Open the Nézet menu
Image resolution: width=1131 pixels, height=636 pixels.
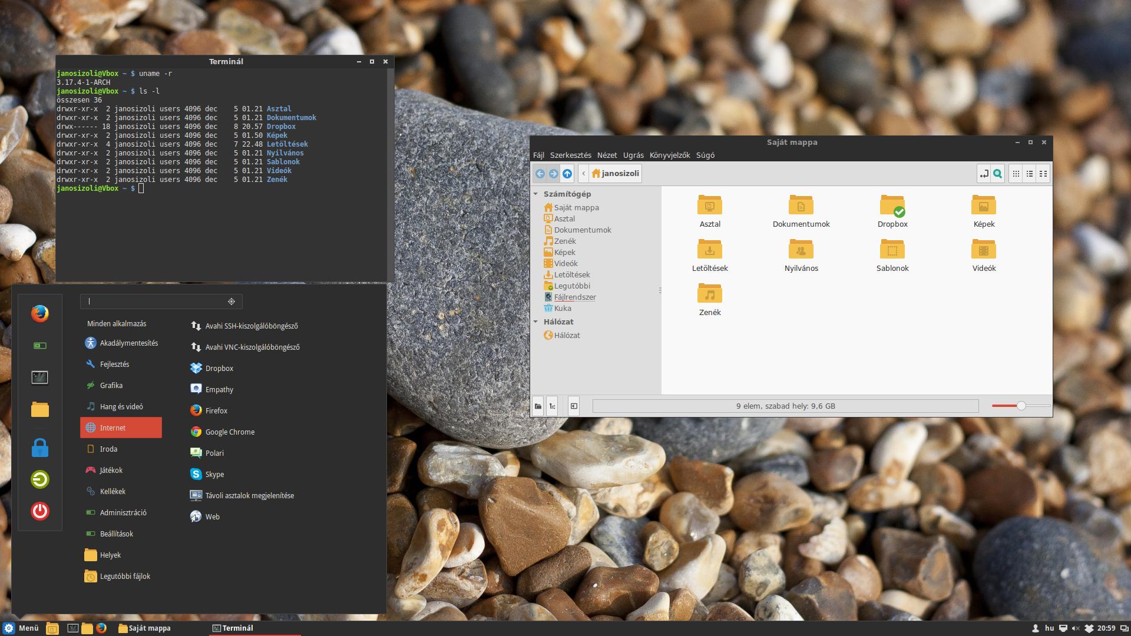tap(607, 155)
